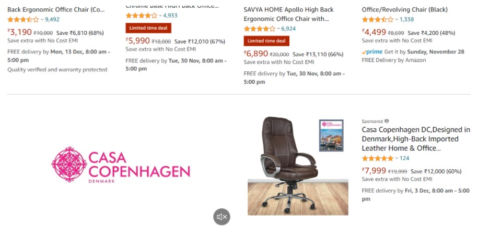Unmute the Casa Copenhagen video ad
Viewport: 478px width, 249px height.
pos(221,217)
